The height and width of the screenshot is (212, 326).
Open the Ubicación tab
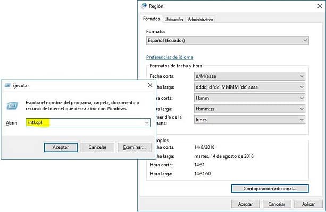[173, 20]
